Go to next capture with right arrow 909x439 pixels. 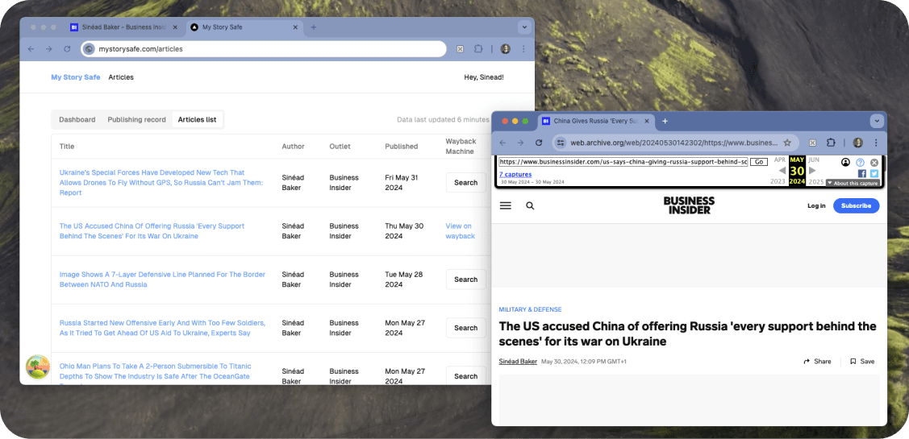click(x=812, y=170)
